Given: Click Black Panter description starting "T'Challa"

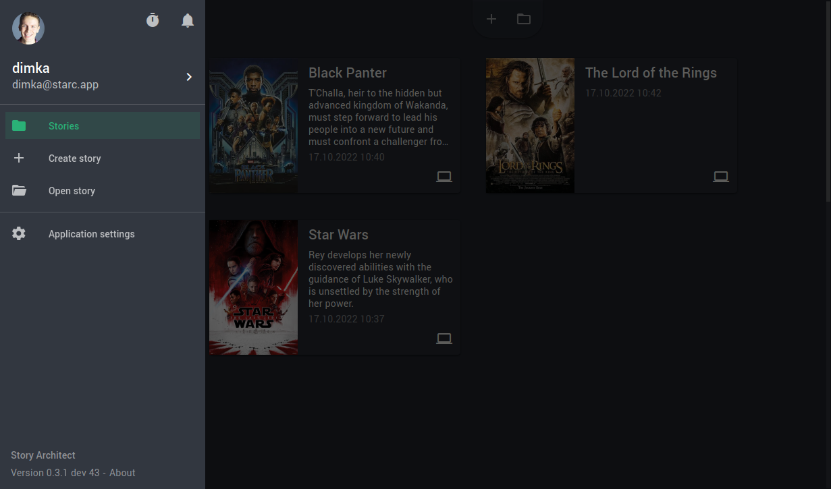Looking at the screenshot, I should [379, 117].
